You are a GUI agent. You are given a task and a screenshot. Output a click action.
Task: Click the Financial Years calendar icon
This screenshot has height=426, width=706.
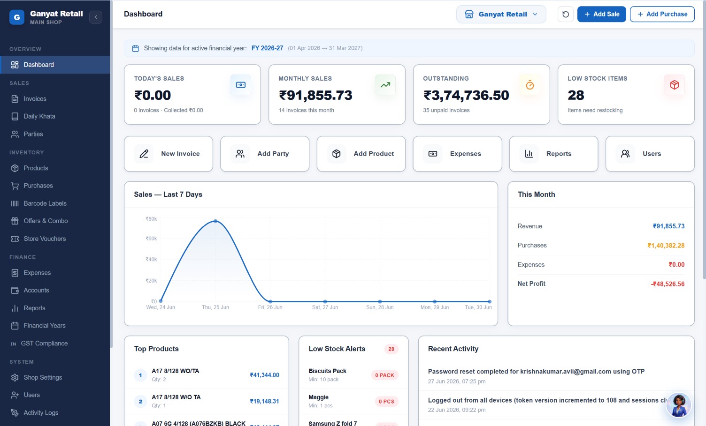click(15, 326)
